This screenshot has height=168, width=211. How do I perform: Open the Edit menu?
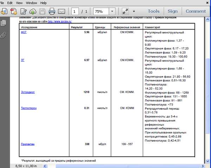(10, 3)
